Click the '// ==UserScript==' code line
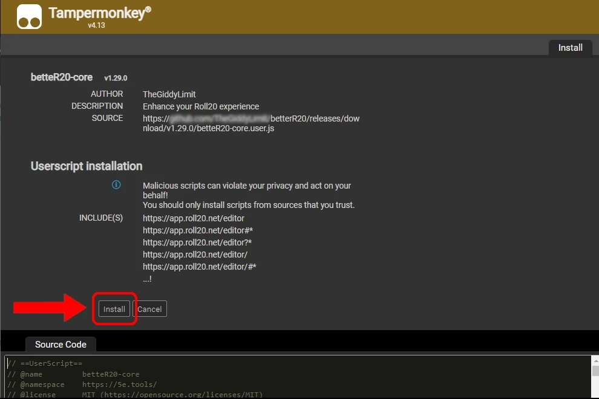The image size is (599, 399). tap(45, 363)
